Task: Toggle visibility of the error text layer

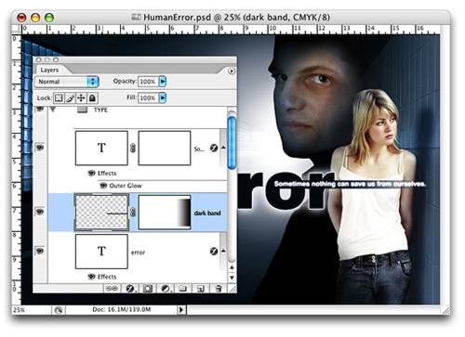Action: (x=40, y=251)
